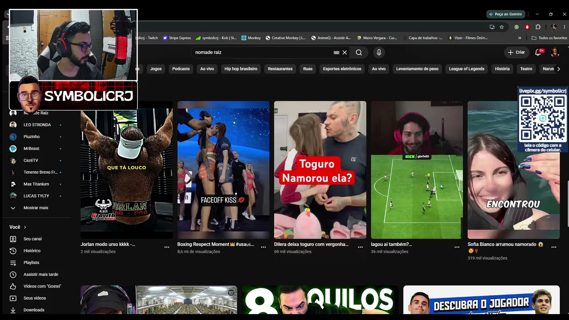569x320 pixels.
Task: Open options menu for Jorlan modo urso video
Action: 167,247
